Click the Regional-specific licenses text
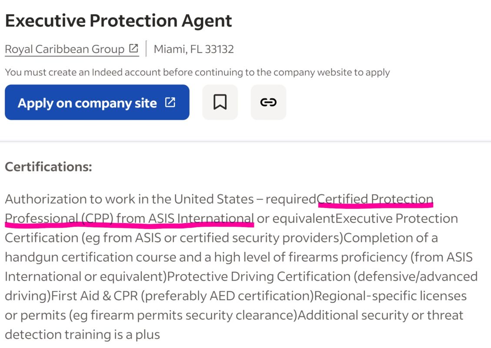 tap(390, 296)
